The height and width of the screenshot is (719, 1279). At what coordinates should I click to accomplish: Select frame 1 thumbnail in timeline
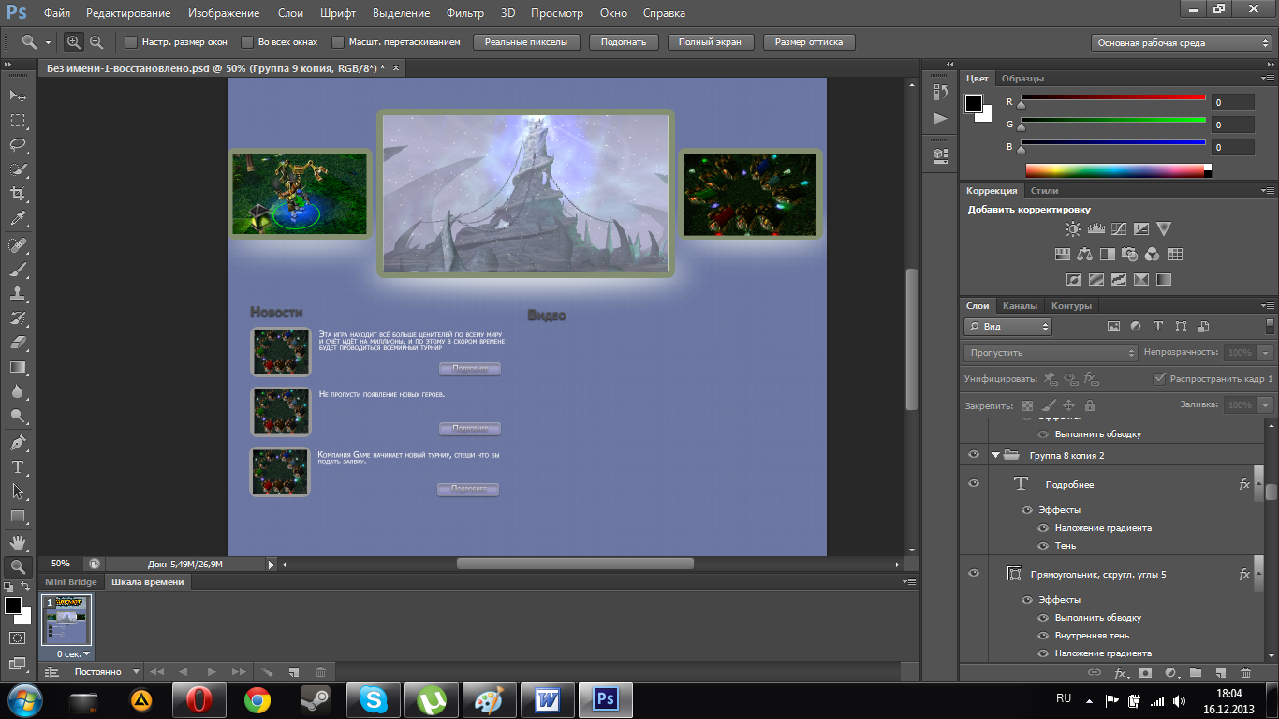coord(66,621)
